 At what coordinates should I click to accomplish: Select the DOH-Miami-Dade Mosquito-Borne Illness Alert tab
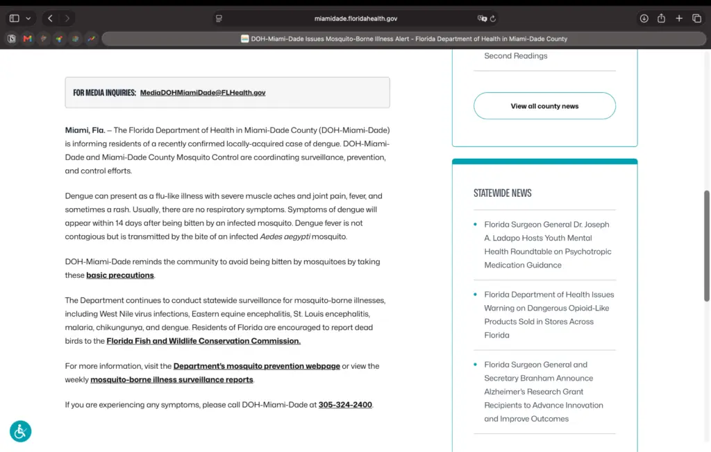[403, 39]
